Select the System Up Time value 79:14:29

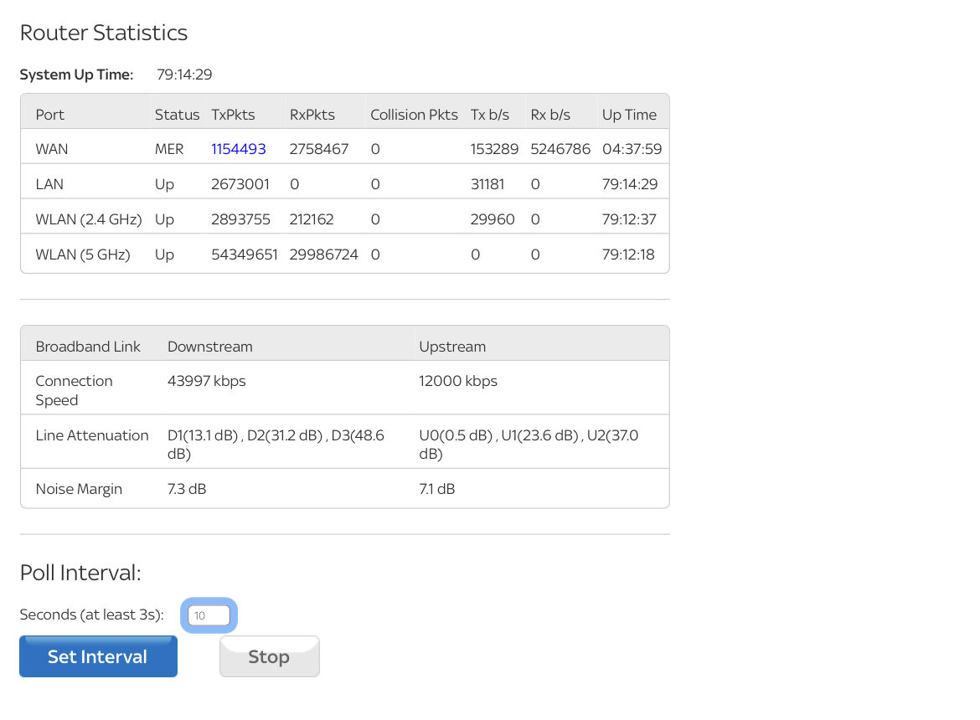184,75
